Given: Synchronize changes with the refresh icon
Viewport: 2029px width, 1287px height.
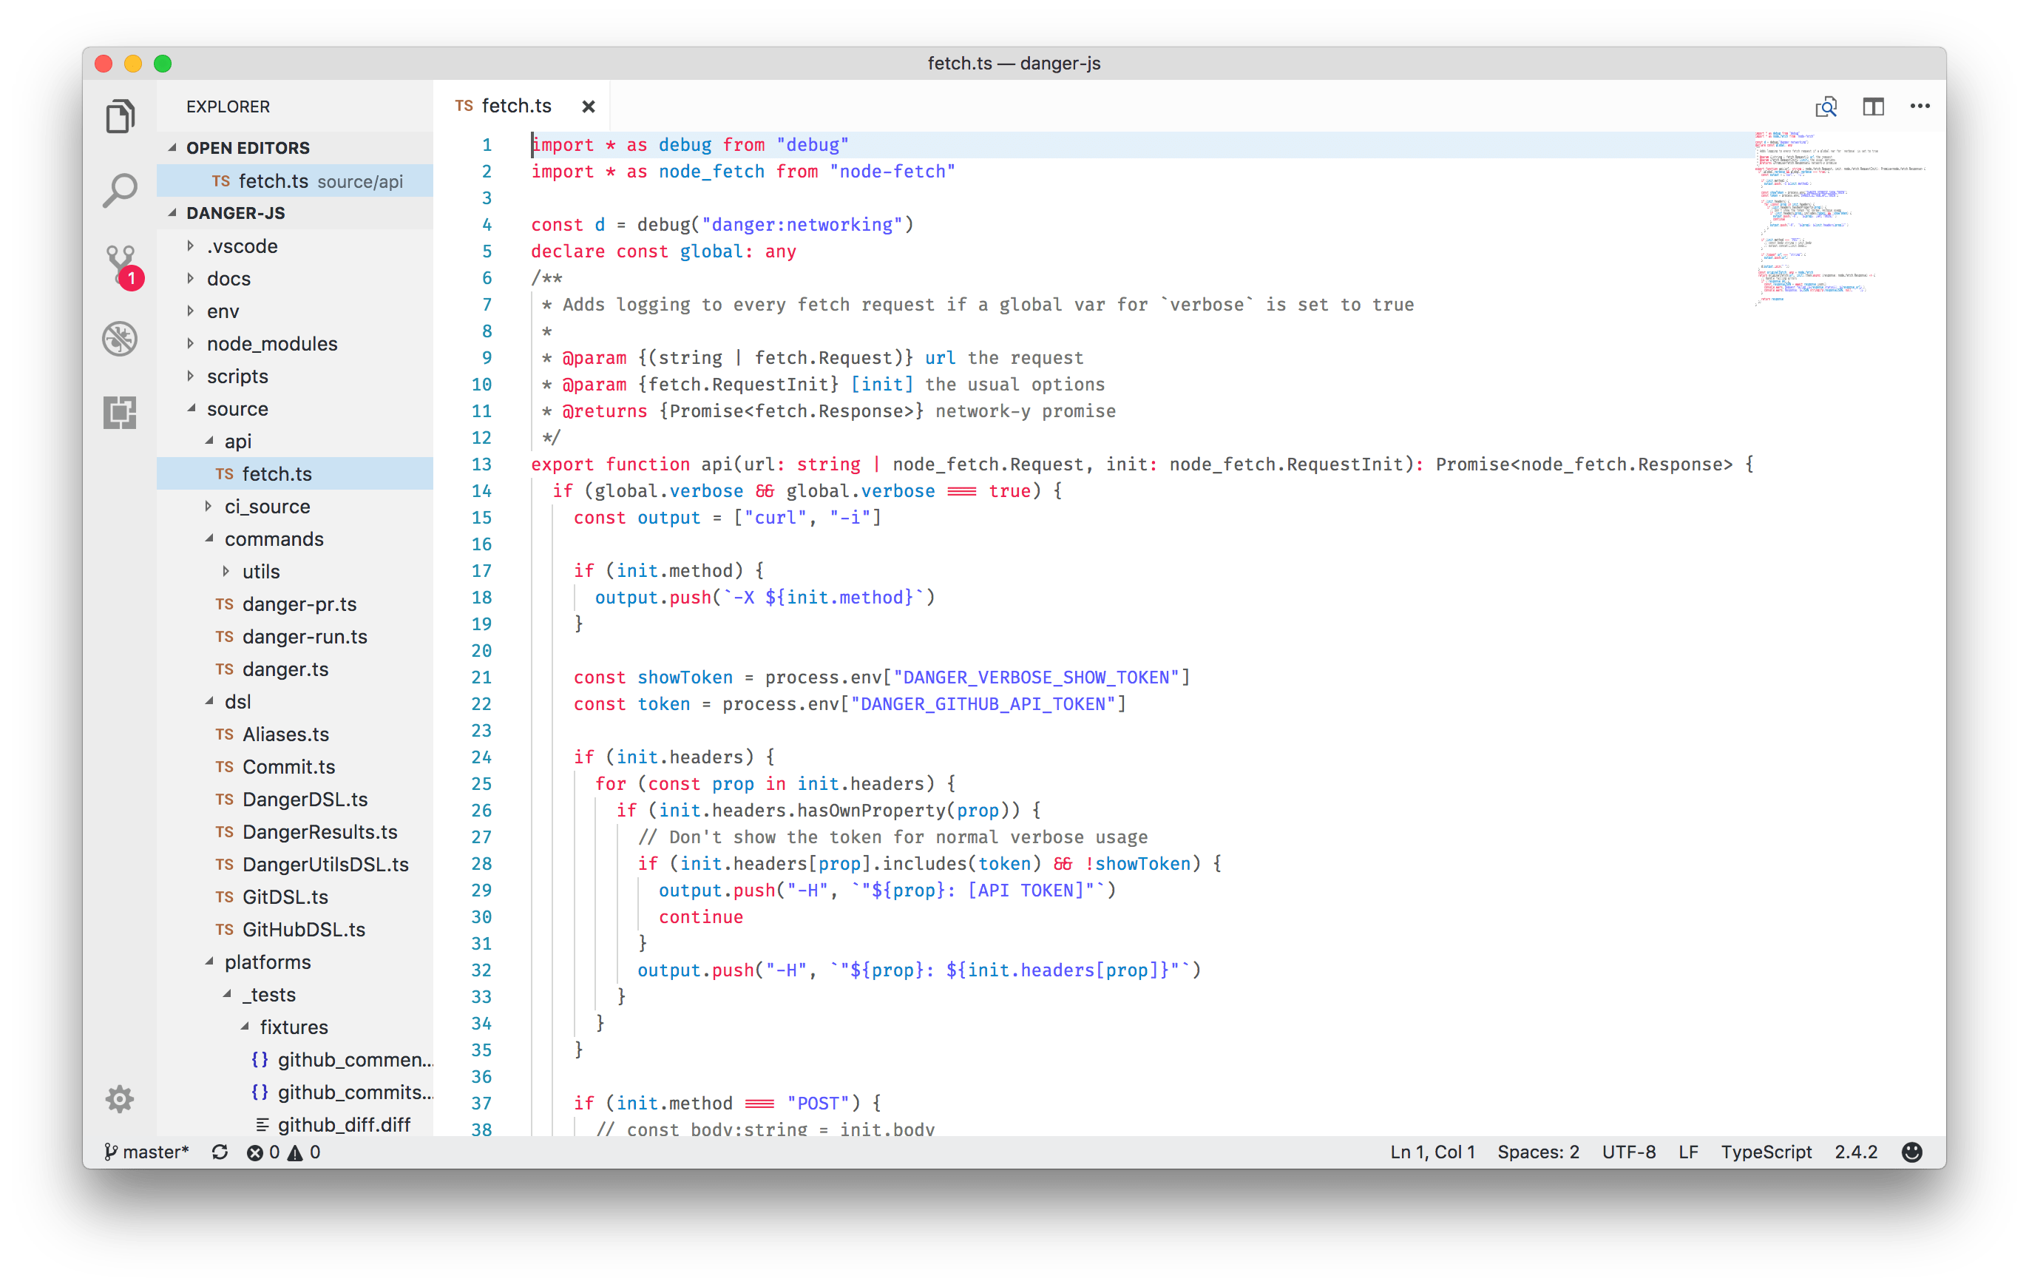Looking at the screenshot, I should (x=221, y=1152).
